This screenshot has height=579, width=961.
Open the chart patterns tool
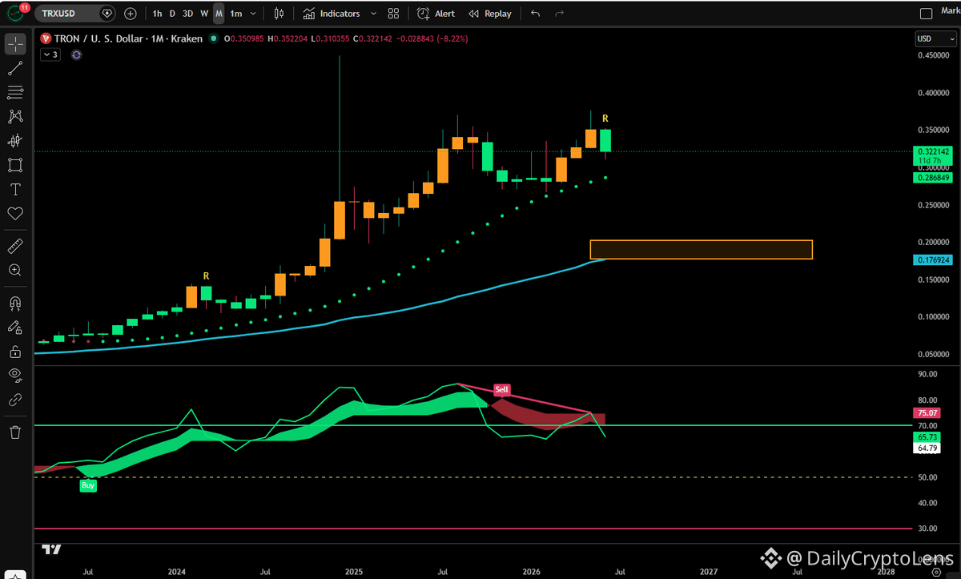15,117
